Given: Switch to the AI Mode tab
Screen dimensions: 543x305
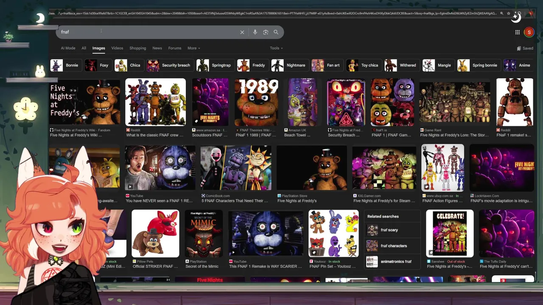Looking at the screenshot, I should (68, 48).
